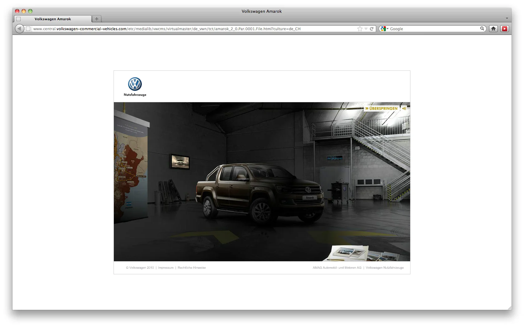524x327 pixels.
Task: Open the Volkswagen Nutzfahrzeuge footer link
Action: click(385, 268)
